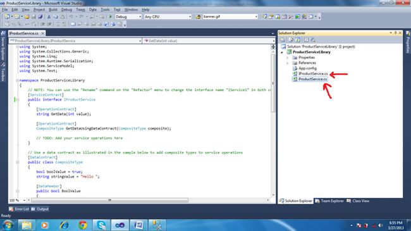Click Show All Files icon in Solution Explorer
Screen dimensions: 411x231
[291, 40]
